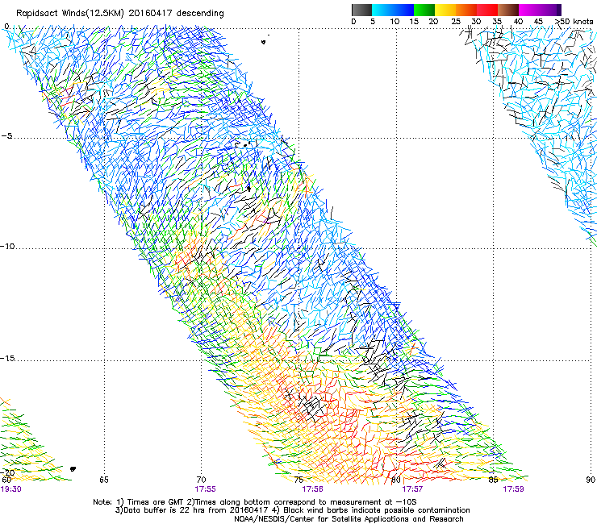
Task: Click the NOAA/NESDIS Center for Satellite Applications credit
Action: click(x=349, y=519)
